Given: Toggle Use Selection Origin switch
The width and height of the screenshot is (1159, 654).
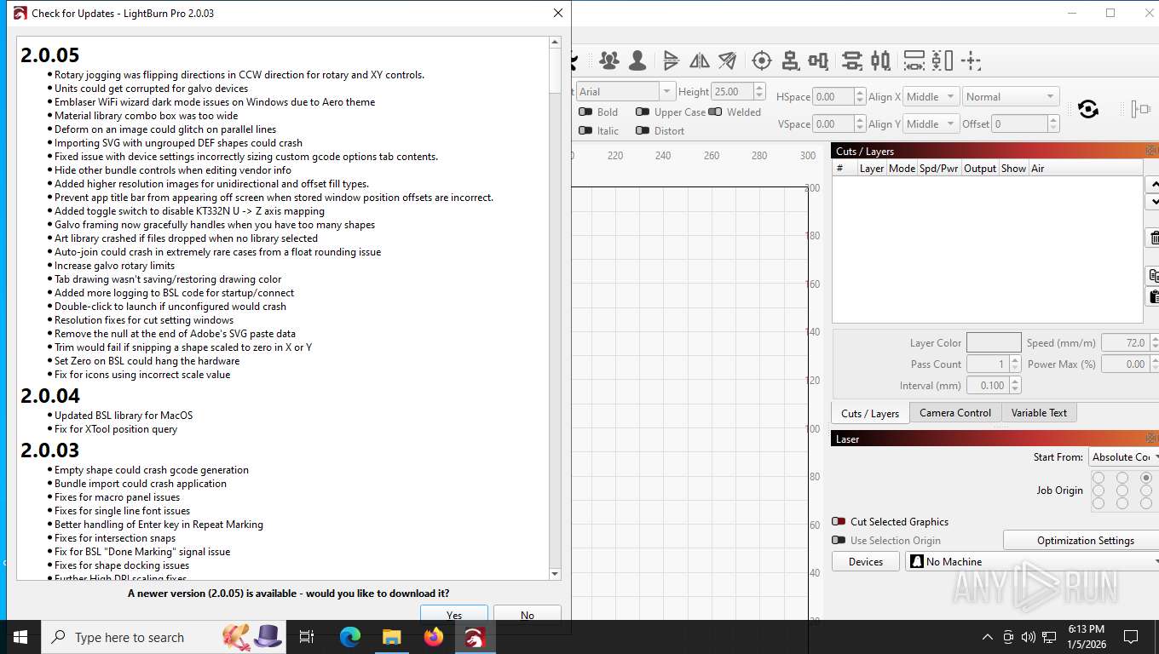Looking at the screenshot, I should [x=839, y=540].
